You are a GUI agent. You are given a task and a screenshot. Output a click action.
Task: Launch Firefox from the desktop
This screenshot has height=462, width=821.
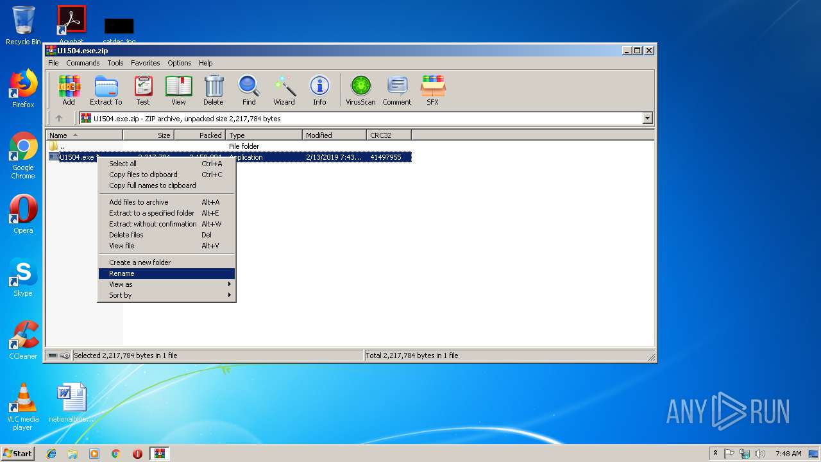(23, 89)
